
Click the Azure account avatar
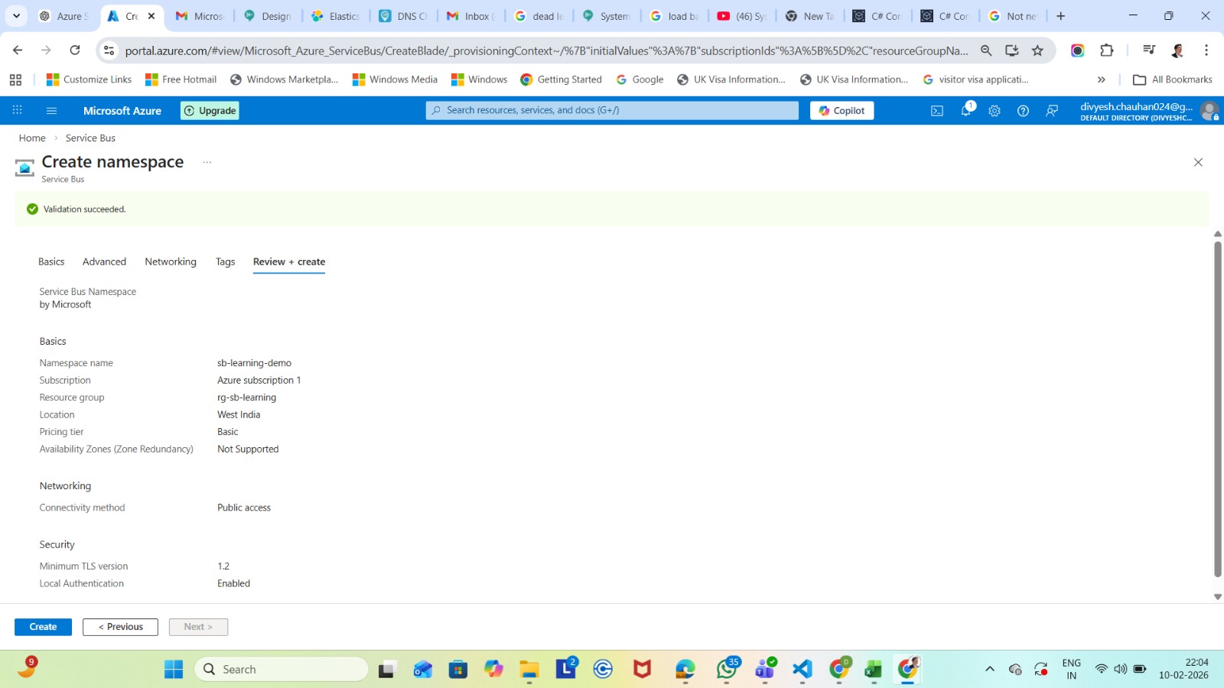(x=1209, y=111)
